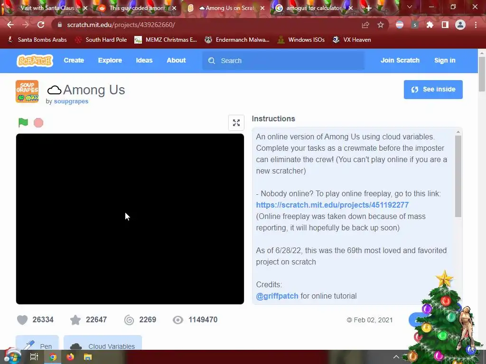Click the remix spiral icon
The image size is (486, 364).
pos(129,320)
